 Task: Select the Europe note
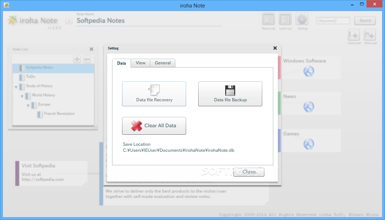[x=44, y=104]
